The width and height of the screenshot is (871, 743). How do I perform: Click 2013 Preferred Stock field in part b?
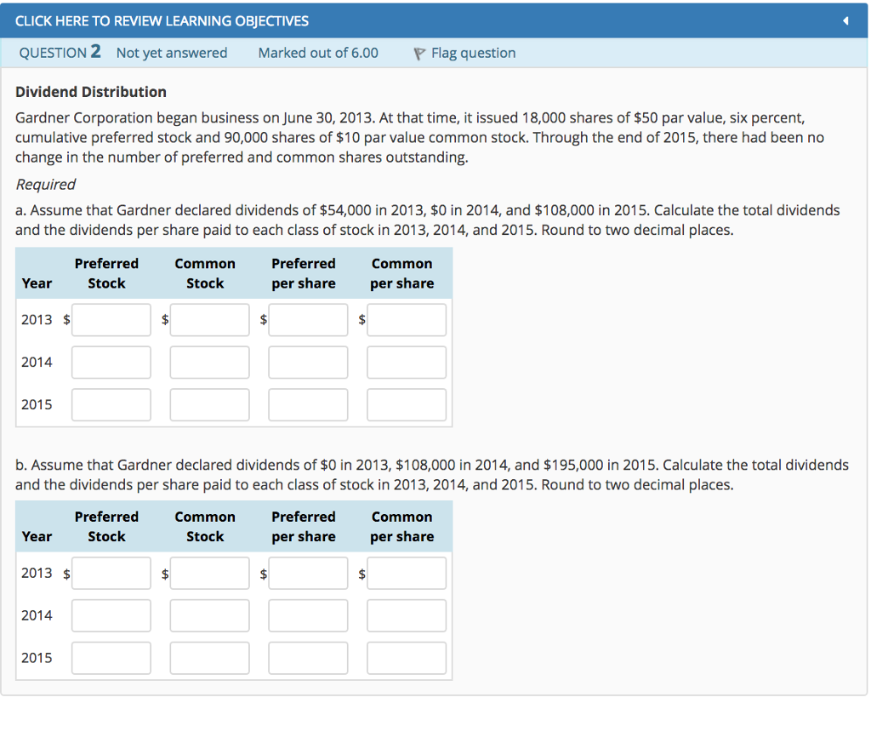point(111,573)
